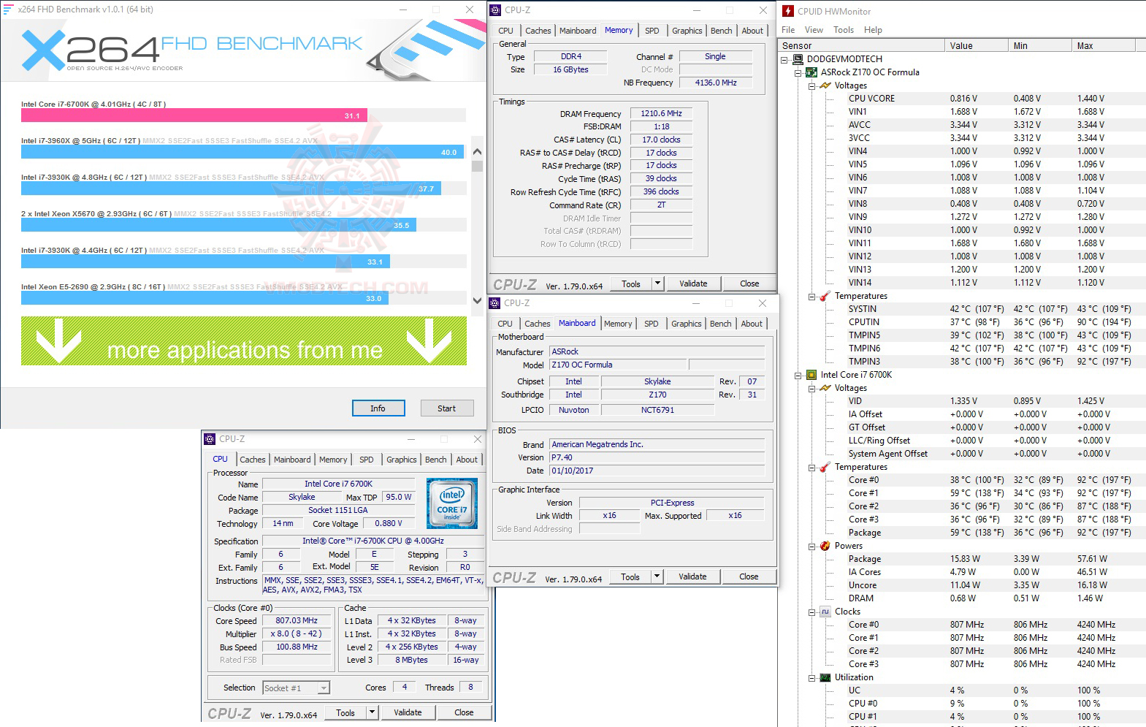Open the Tools menu in HWMonitor
This screenshot has height=727, width=1146.
(844, 30)
